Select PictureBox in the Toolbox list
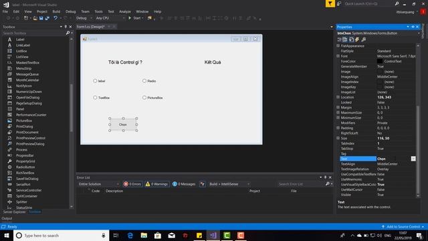The image size is (428, 241). click(x=24, y=120)
